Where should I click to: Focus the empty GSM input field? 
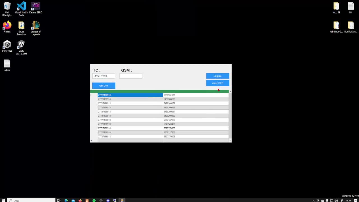(x=131, y=76)
